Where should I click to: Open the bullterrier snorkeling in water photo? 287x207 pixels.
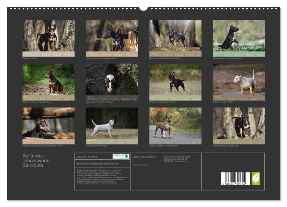(x=112, y=79)
